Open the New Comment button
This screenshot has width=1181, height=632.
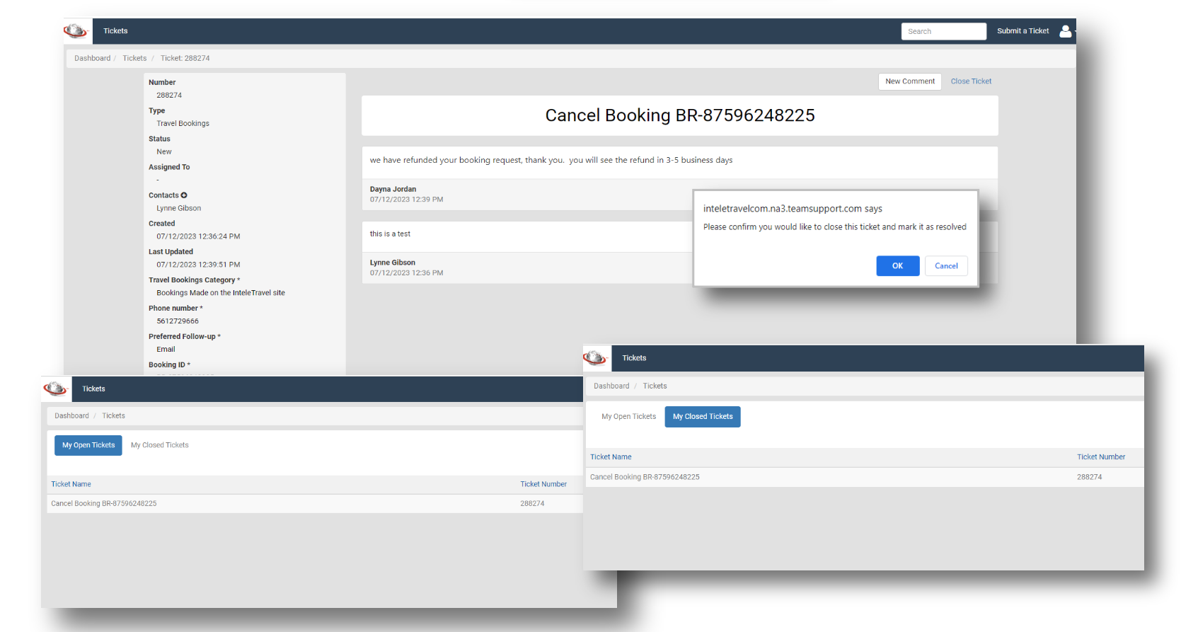click(x=910, y=81)
